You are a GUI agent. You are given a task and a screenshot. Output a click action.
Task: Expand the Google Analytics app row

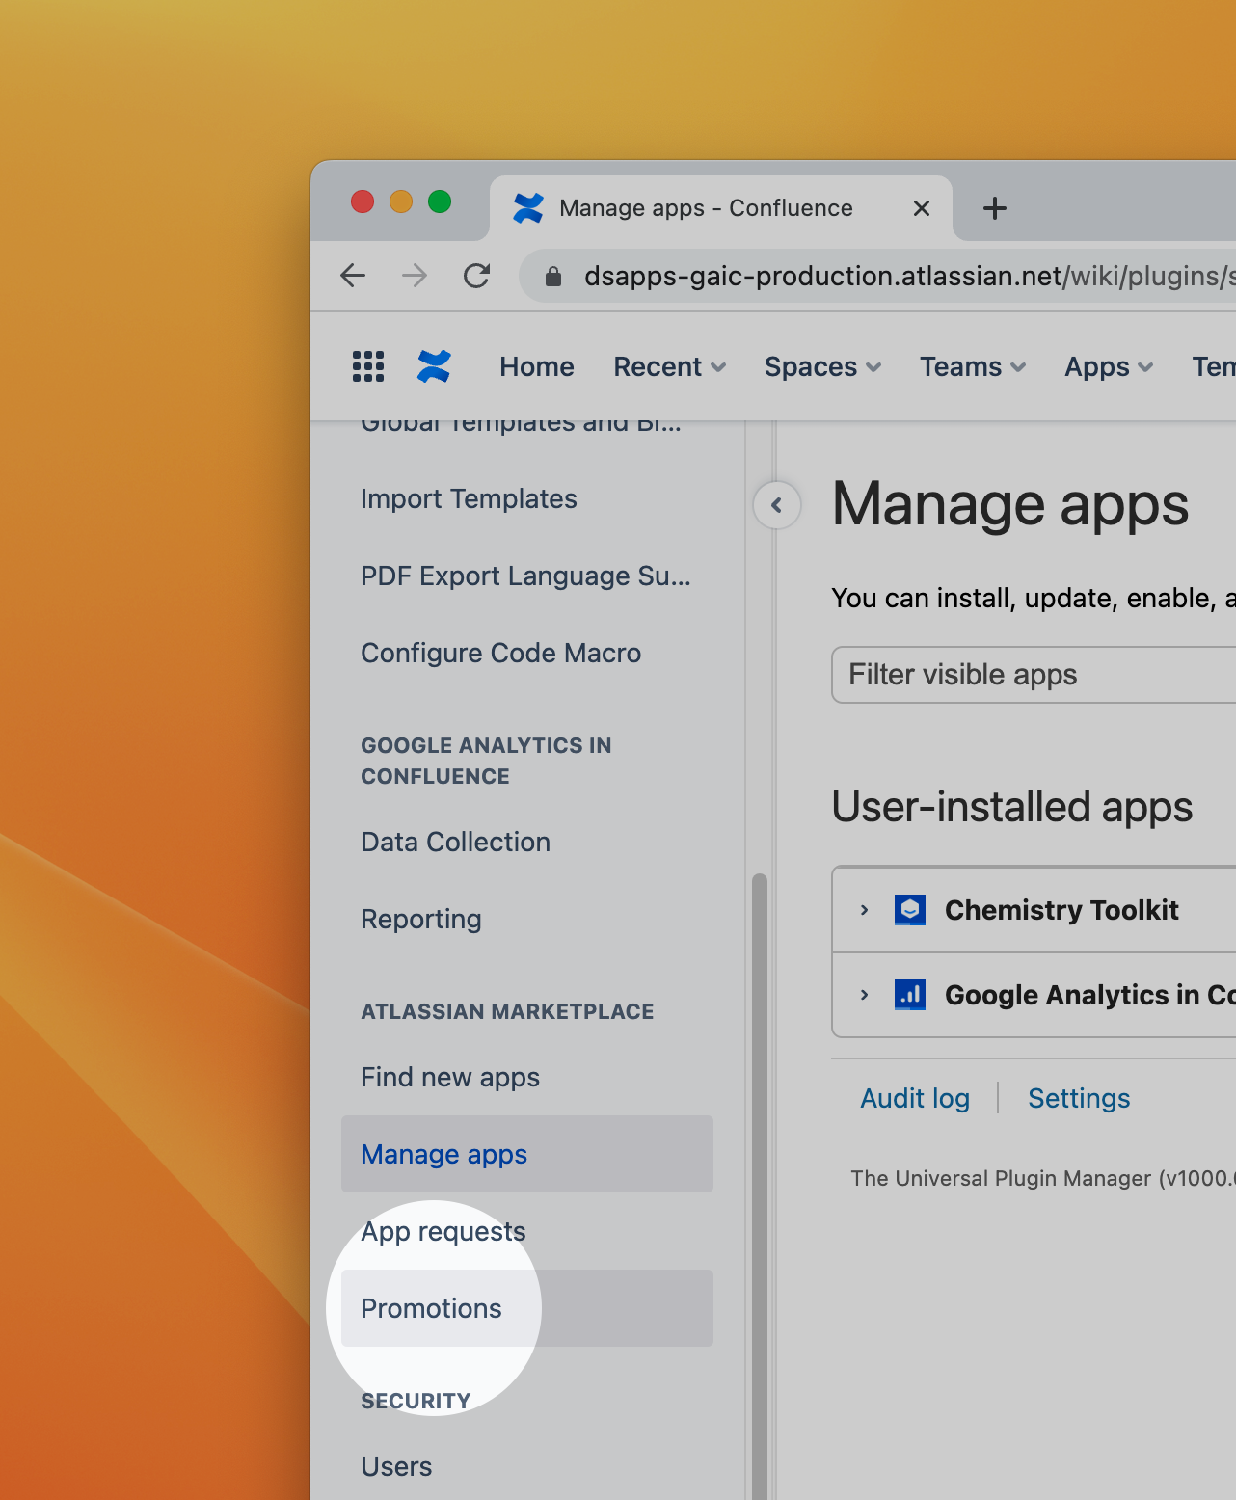(865, 995)
